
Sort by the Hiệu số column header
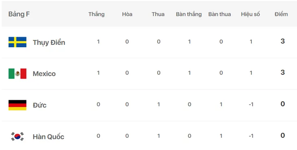point(250,14)
